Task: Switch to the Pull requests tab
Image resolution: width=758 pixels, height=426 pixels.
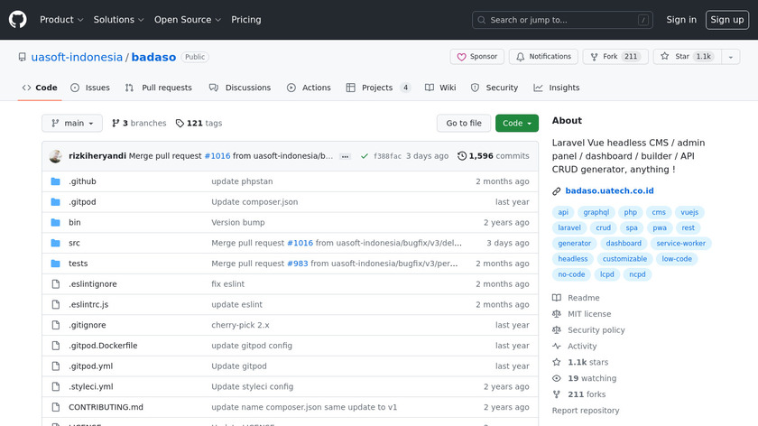Action: tap(159, 88)
